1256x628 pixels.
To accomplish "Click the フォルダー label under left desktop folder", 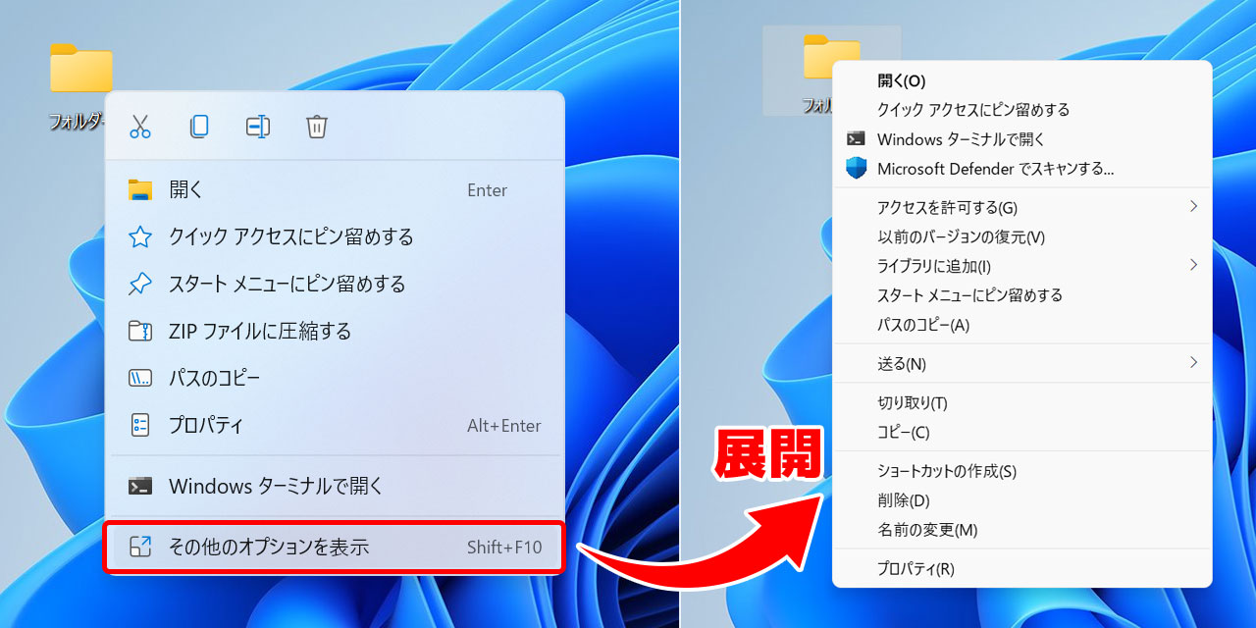I will [x=77, y=123].
